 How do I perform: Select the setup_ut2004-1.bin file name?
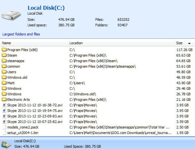coord(23,133)
